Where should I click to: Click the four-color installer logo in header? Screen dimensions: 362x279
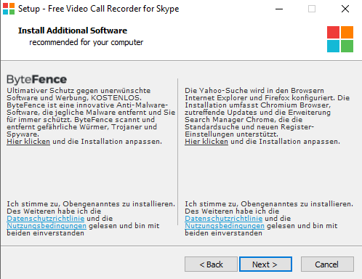[340, 39]
